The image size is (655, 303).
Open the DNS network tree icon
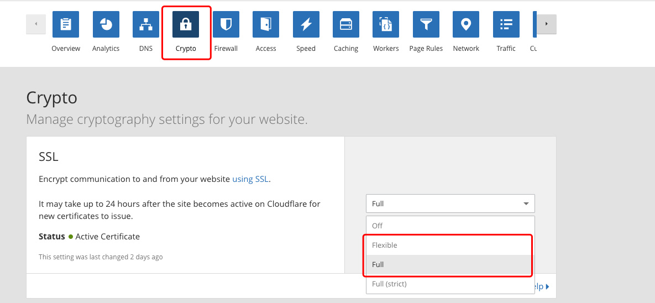click(x=146, y=24)
